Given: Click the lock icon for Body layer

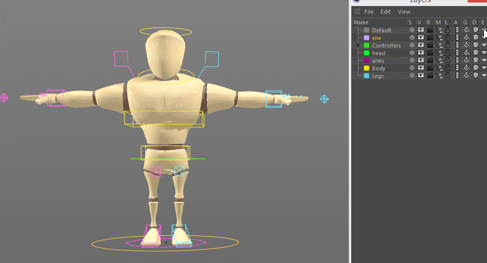Looking at the screenshot, I should click(x=448, y=68).
